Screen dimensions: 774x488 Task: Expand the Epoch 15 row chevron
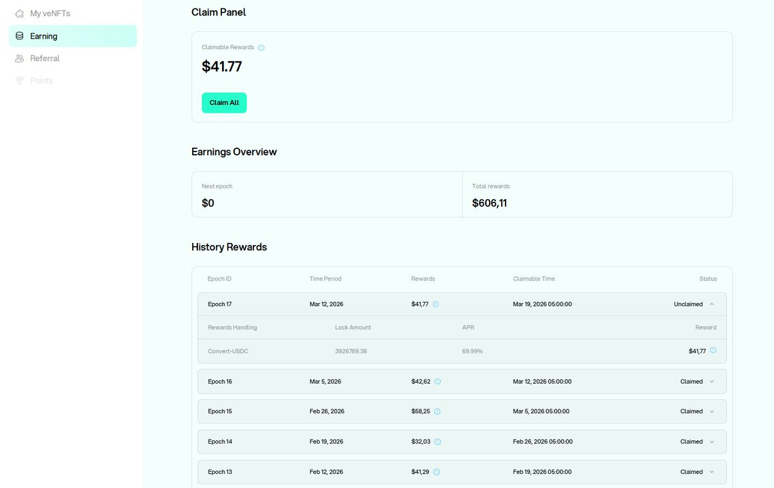click(x=711, y=411)
